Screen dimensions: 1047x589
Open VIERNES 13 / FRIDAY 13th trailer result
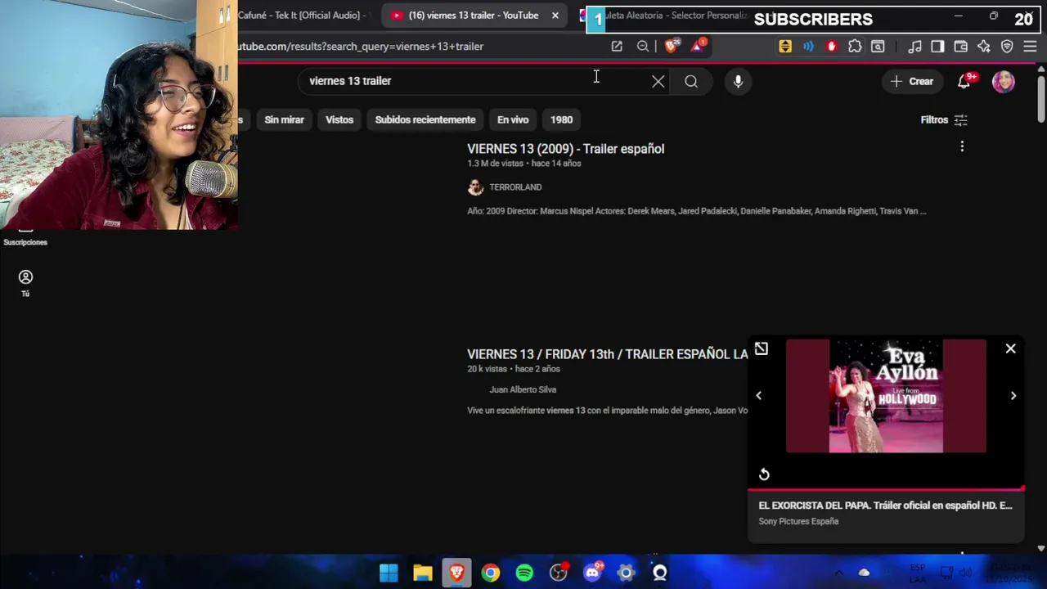coord(607,354)
